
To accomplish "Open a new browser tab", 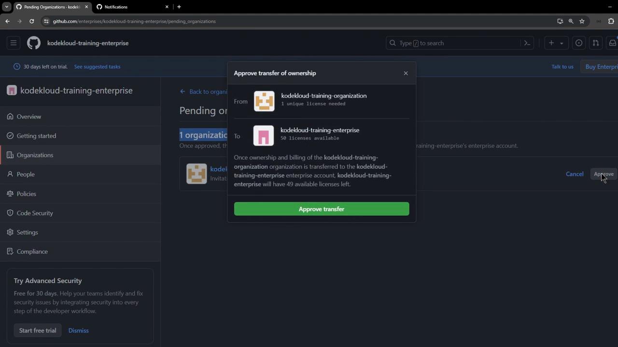I will coord(179,7).
